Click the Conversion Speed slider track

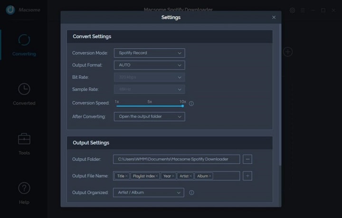[150, 106]
